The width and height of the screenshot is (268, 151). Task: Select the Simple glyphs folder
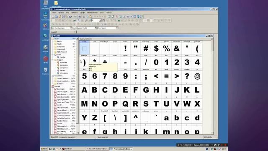[x=59, y=44]
